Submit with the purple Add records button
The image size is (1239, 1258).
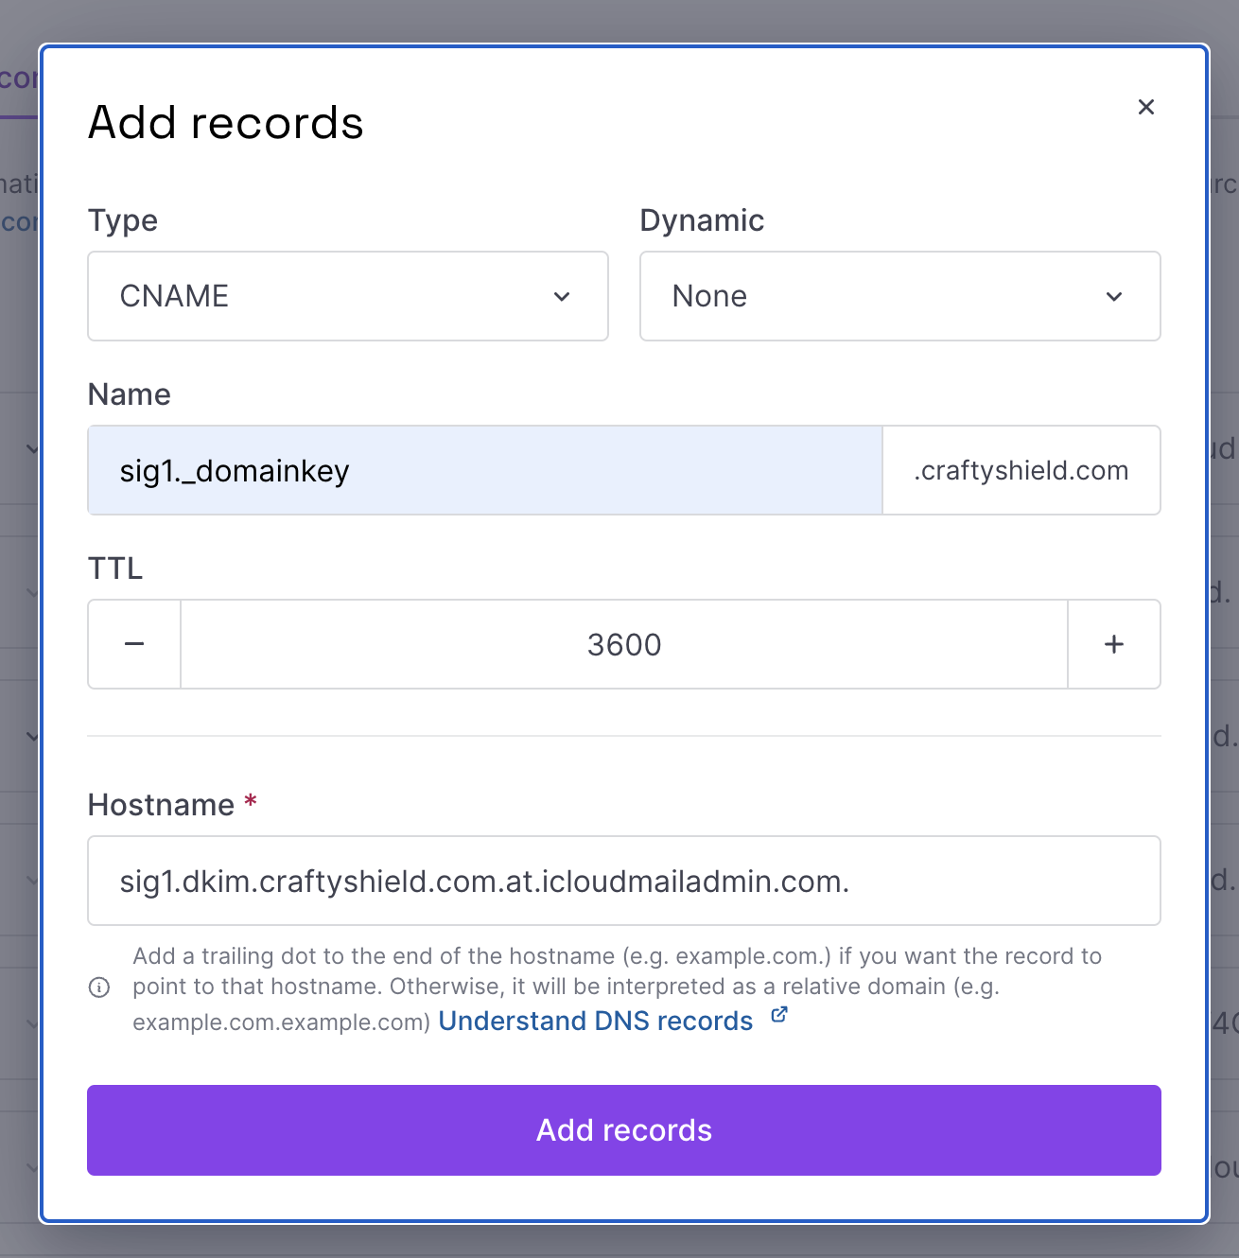(x=624, y=1130)
